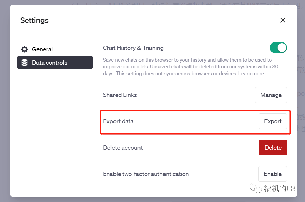Click the database icon beside Data controls
Viewport: 305px width, 202px height.
pos(24,63)
